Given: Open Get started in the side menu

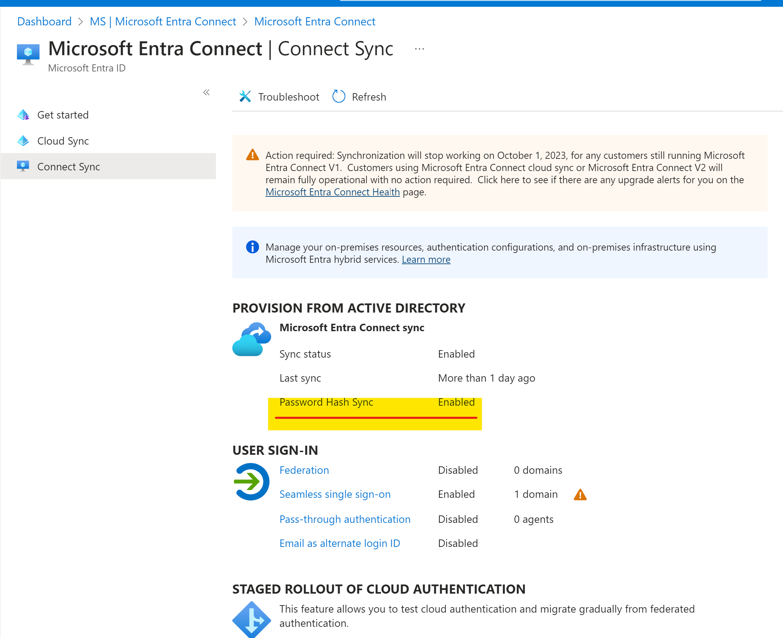Looking at the screenshot, I should point(108,115).
